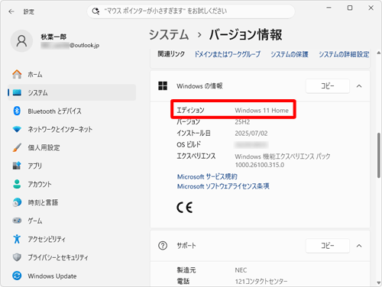The width and height of the screenshot is (382, 287).
Task: Copy the サポート details with コピー button
Action: click(328, 246)
